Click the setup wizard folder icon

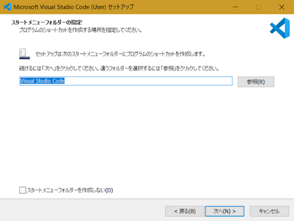[x=25, y=54]
